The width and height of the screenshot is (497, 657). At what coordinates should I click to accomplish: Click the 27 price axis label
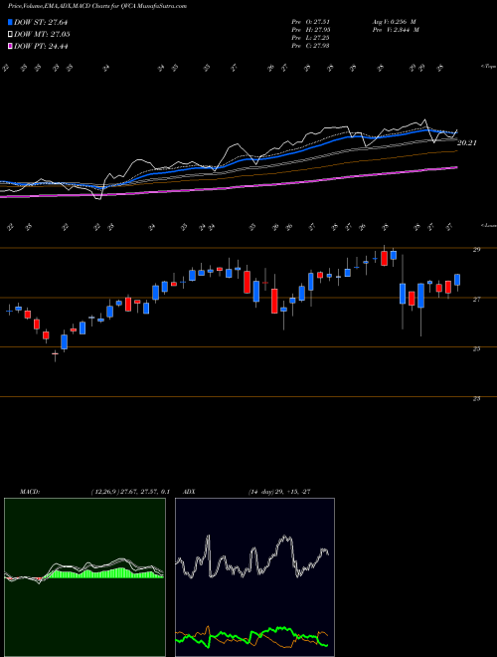(476, 300)
